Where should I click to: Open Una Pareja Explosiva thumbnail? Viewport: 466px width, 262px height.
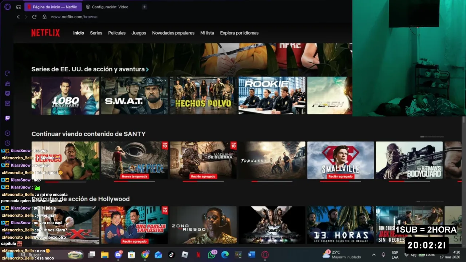[x=134, y=225]
